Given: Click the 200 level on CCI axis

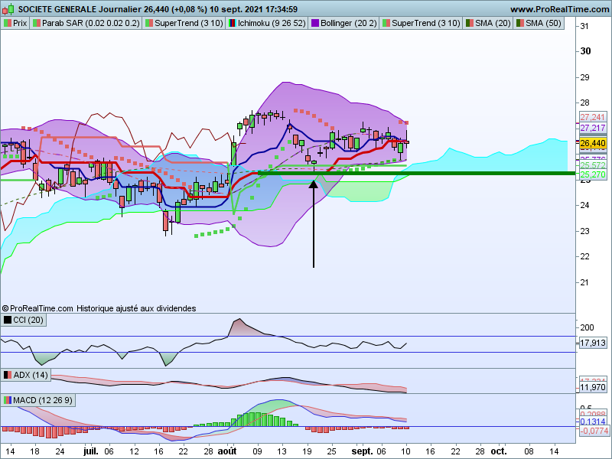Looking at the screenshot, I should [x=587, y=327].
